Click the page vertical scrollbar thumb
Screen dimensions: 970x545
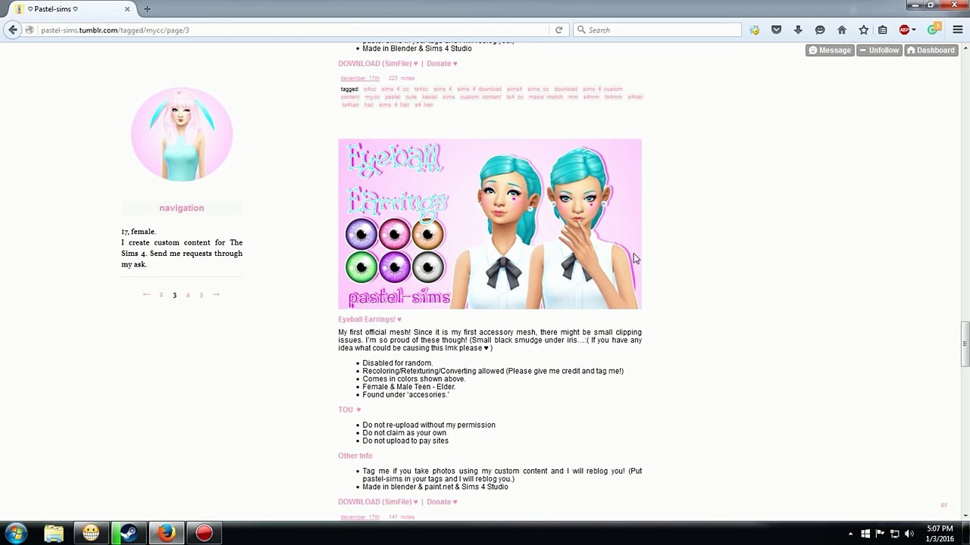pyautogui.click(x=965, y=344)
